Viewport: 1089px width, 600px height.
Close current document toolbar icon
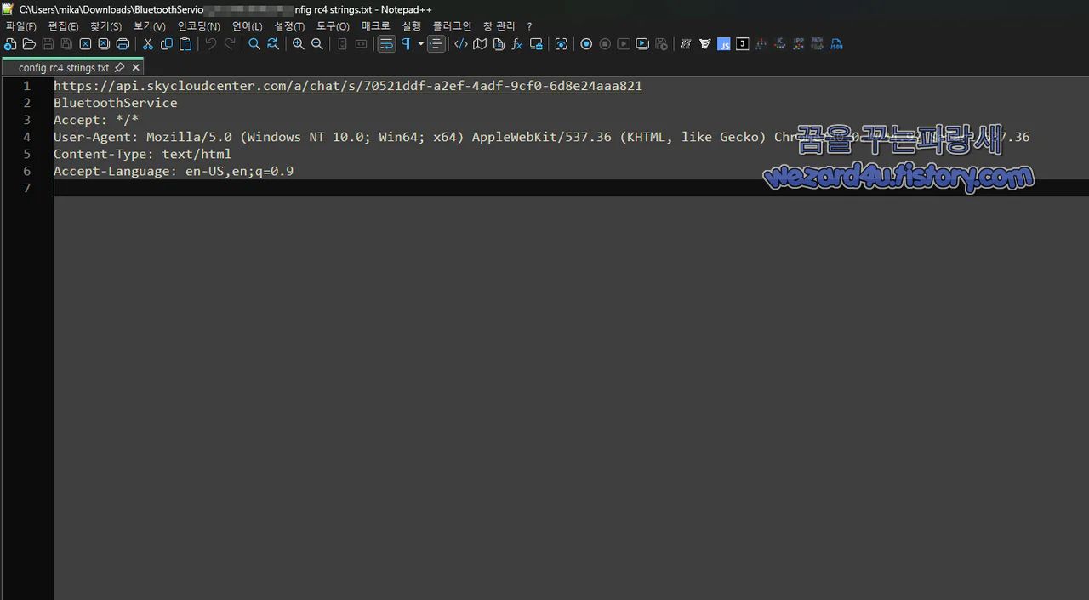[x=85, y=44]
